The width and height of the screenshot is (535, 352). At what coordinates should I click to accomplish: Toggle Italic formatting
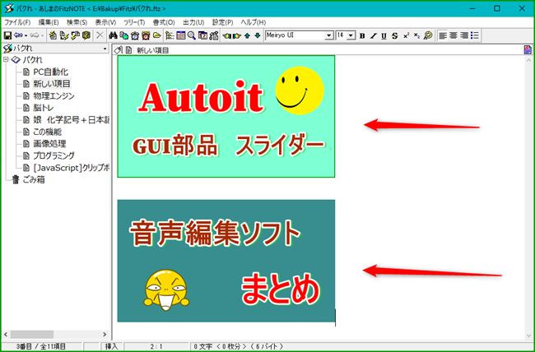click(x=374, y=36)
